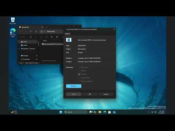Add a new tab in File Explorer
The height and width of the screenshot is (131, 175).
pos(47,27)
